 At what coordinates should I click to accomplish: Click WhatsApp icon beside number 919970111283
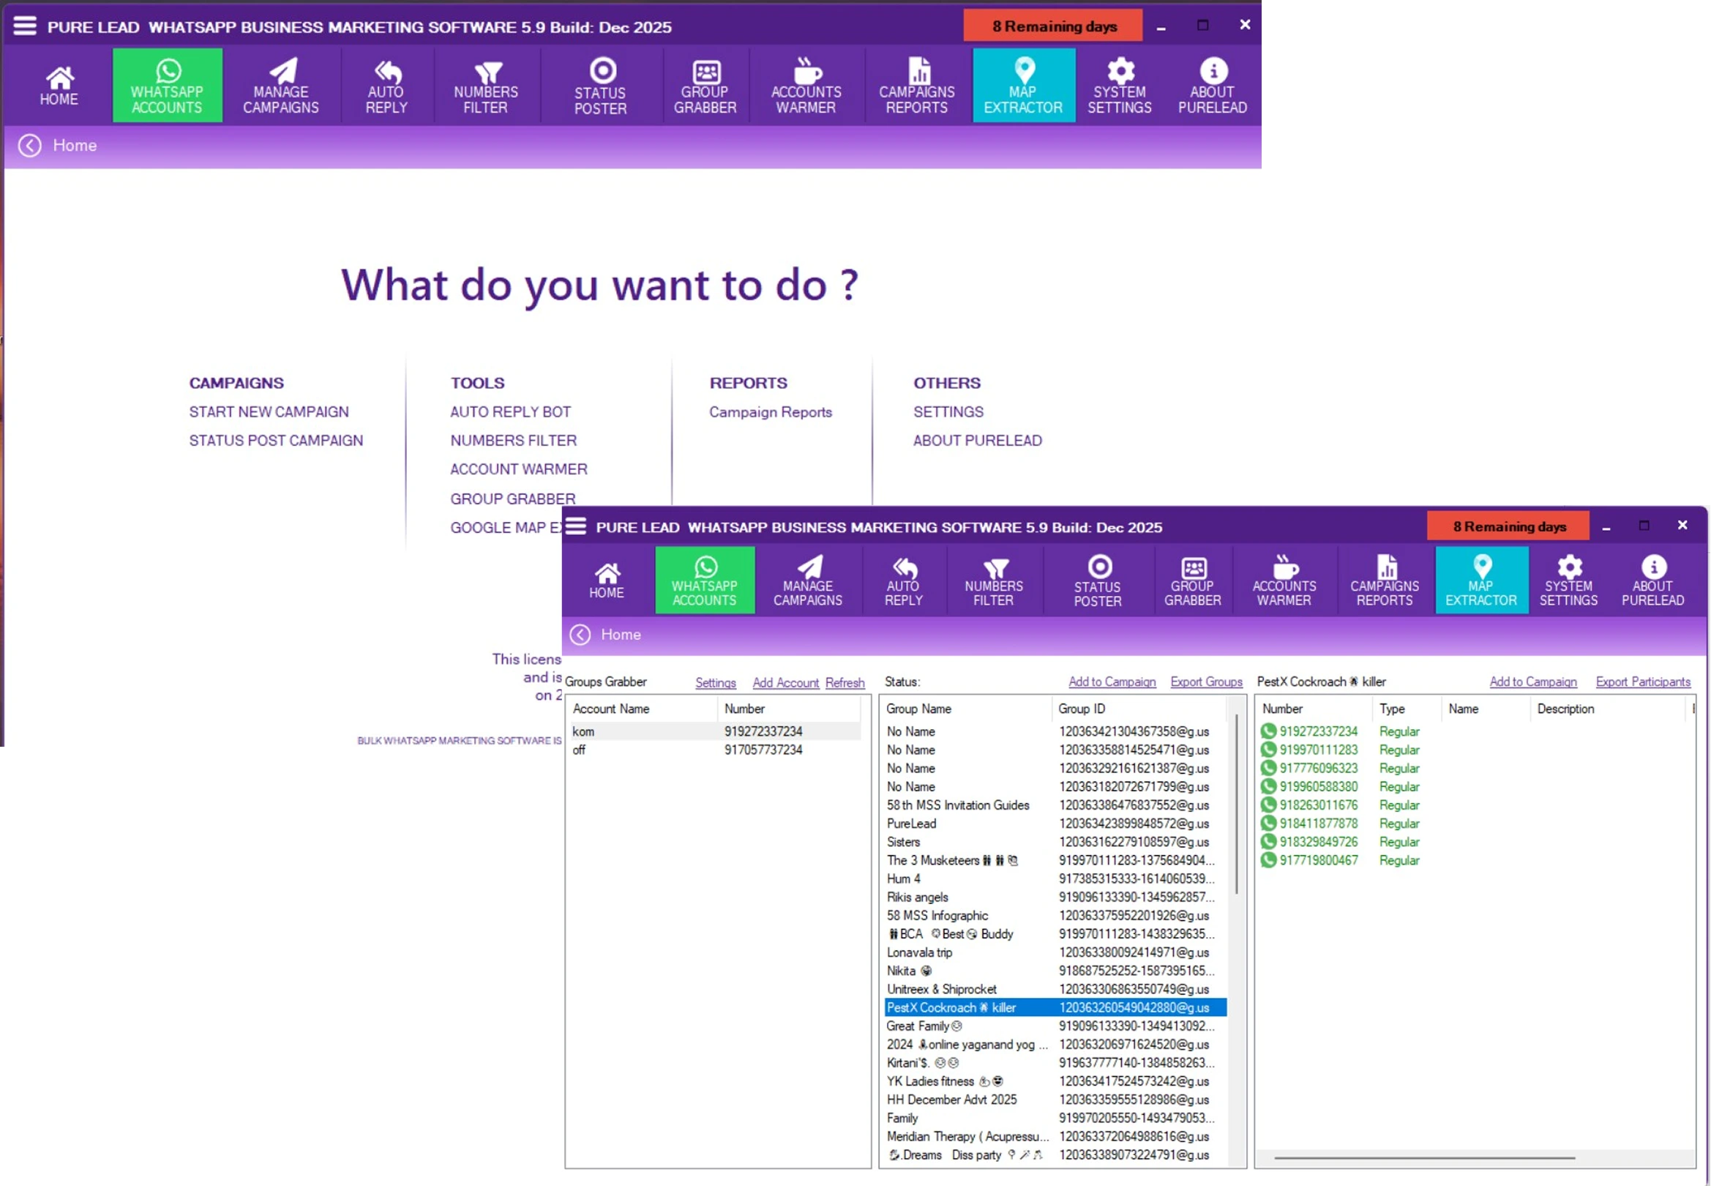1268,750
